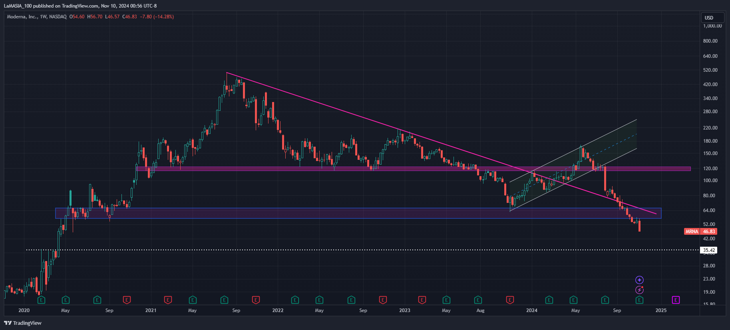
Task: Open the purple star news marker
Action: (639, 280)
